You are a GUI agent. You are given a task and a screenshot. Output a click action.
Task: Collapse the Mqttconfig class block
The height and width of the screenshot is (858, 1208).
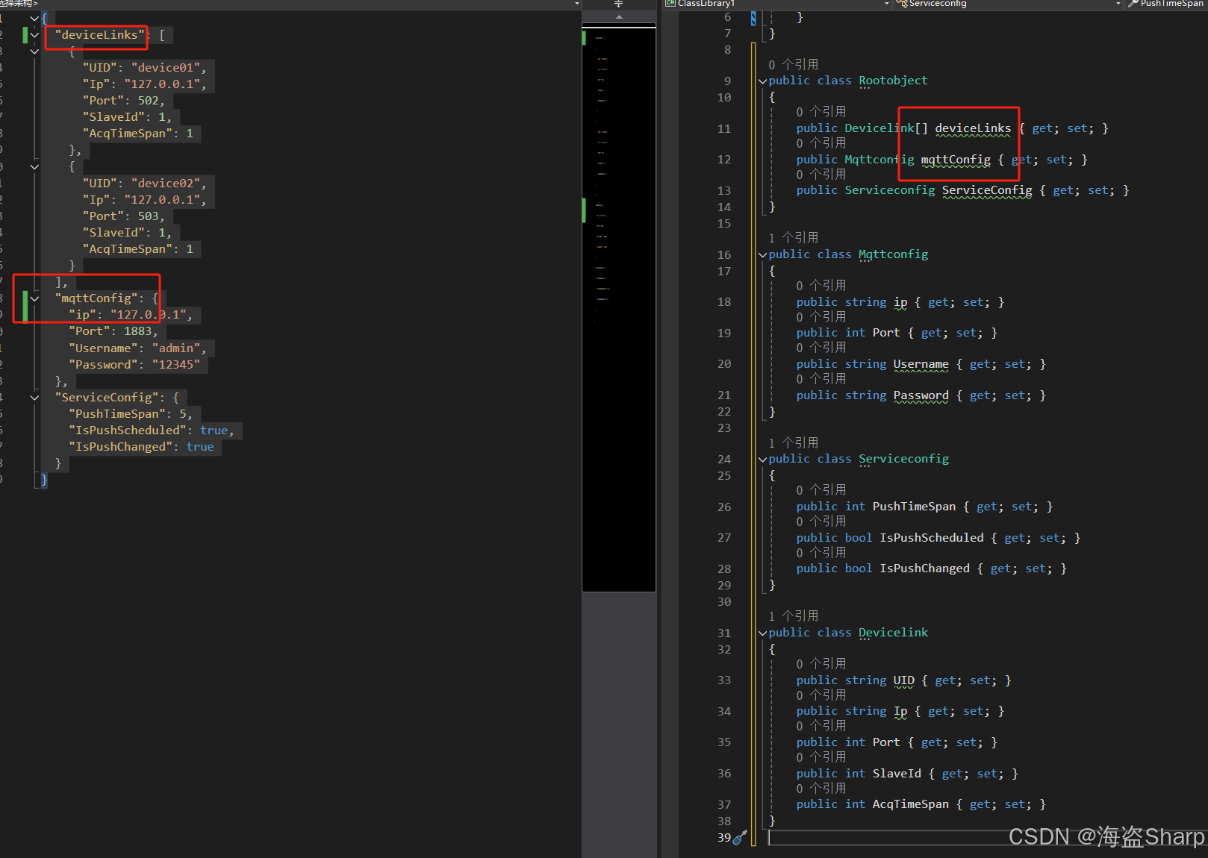click(x=762, y=255)
